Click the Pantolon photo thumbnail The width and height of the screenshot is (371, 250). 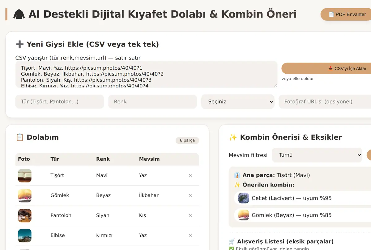coord(25,216)
